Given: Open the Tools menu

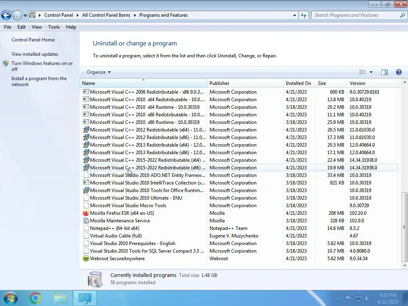Looking at the screenshot, I should (x=54, y=27).
